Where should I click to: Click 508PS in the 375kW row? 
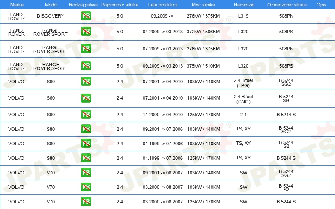pyautogui.click(x=286, y=66)
